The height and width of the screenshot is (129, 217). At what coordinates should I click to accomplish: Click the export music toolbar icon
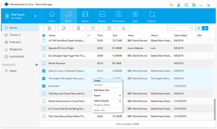[64, 28]
